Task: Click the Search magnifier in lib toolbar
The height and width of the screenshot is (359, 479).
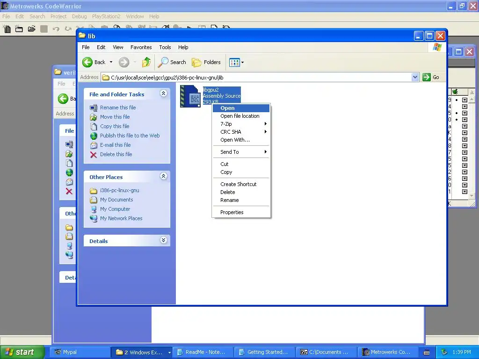Action: point(163,62)
